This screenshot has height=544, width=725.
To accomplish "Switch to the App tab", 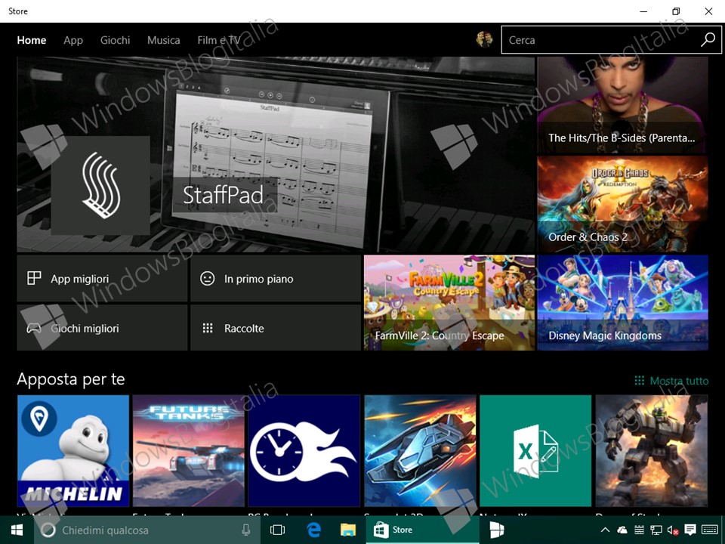I will click(73, 40).
